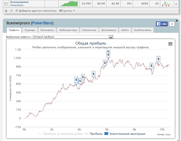181x141 pixels.
Task: Open the 'Опубликовать' tab
Action: point(143,30)
